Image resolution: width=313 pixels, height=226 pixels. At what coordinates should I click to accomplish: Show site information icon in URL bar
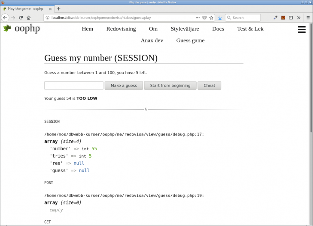click(x=48, y=18)
